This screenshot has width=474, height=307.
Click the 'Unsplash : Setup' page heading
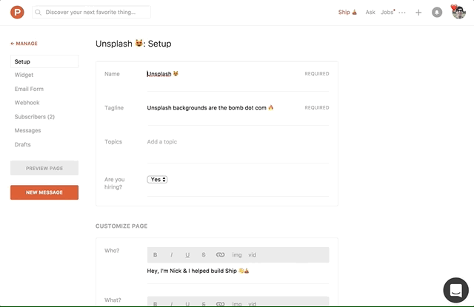point(133,44)
